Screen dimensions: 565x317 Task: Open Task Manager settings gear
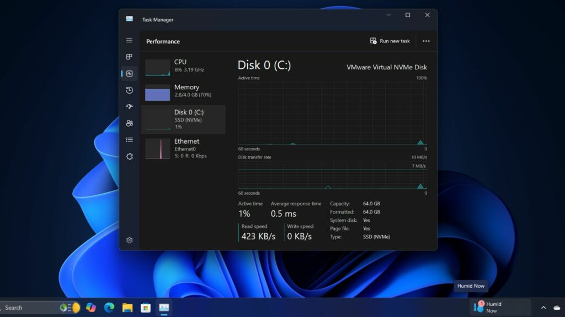(129, 240)
